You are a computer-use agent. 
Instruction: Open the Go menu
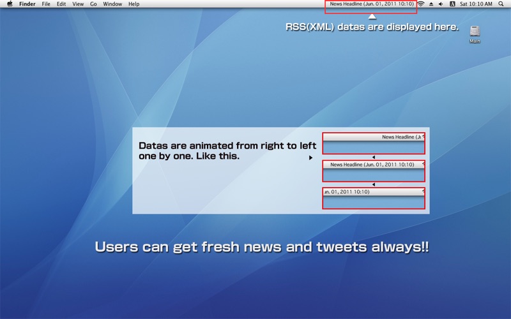point(93,4)
